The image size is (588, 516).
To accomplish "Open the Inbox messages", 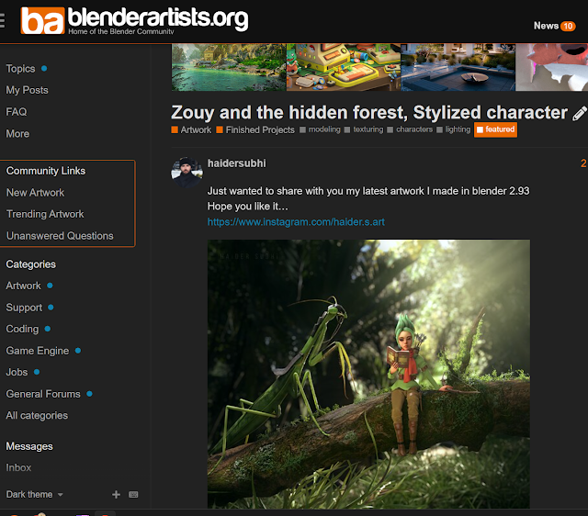I will tap(18, 467).
